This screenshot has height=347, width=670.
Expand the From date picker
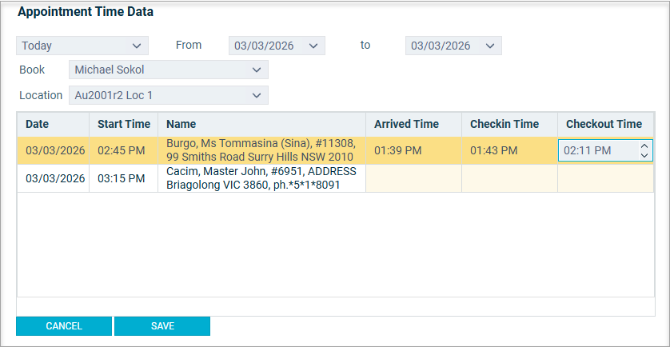tap(313, 46)
